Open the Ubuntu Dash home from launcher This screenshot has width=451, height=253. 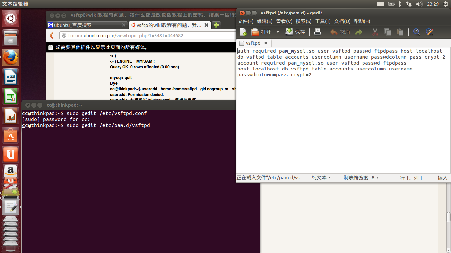(11, 18)
